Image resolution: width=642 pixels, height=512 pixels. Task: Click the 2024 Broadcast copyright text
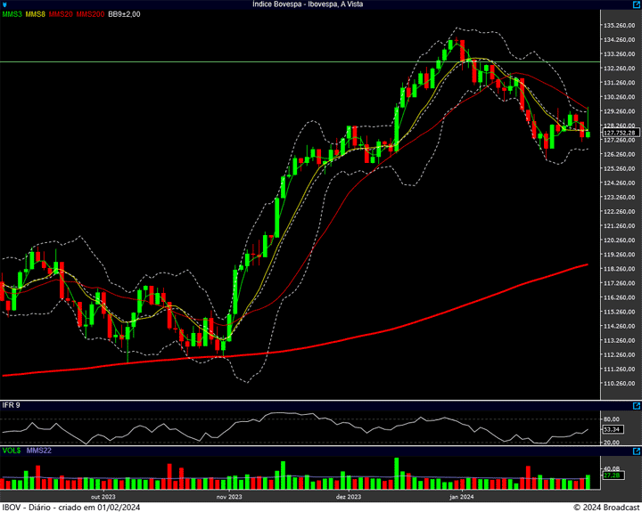[x=605, y=507]
